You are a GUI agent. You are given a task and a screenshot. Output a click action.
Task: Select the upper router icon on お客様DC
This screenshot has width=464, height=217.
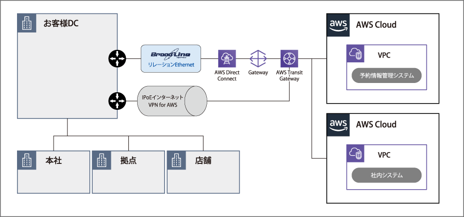[x=117, y=58]
